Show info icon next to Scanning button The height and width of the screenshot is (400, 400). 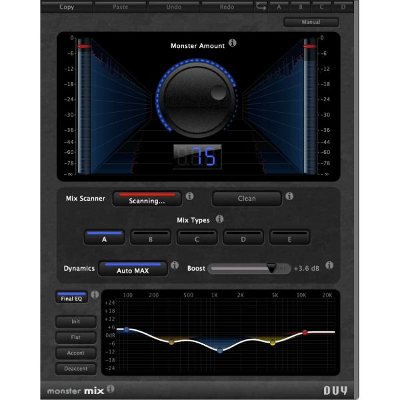coord(189,196)
